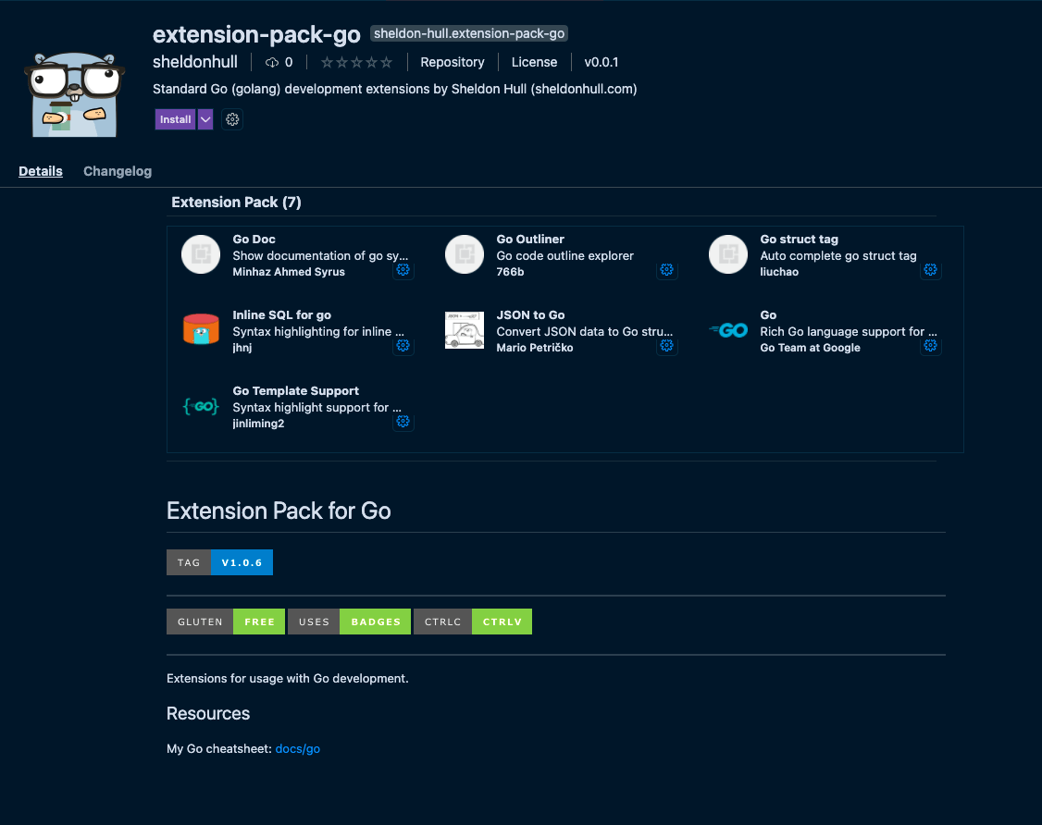
Task: Open the Repository link
Action: [x=453, y=62]
